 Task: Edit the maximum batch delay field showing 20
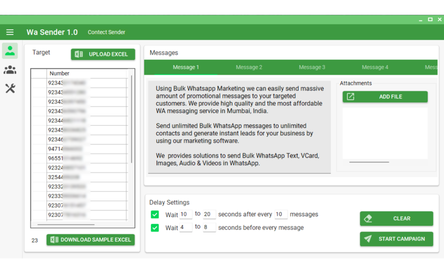pyautogui.click(x=209, y=214)
